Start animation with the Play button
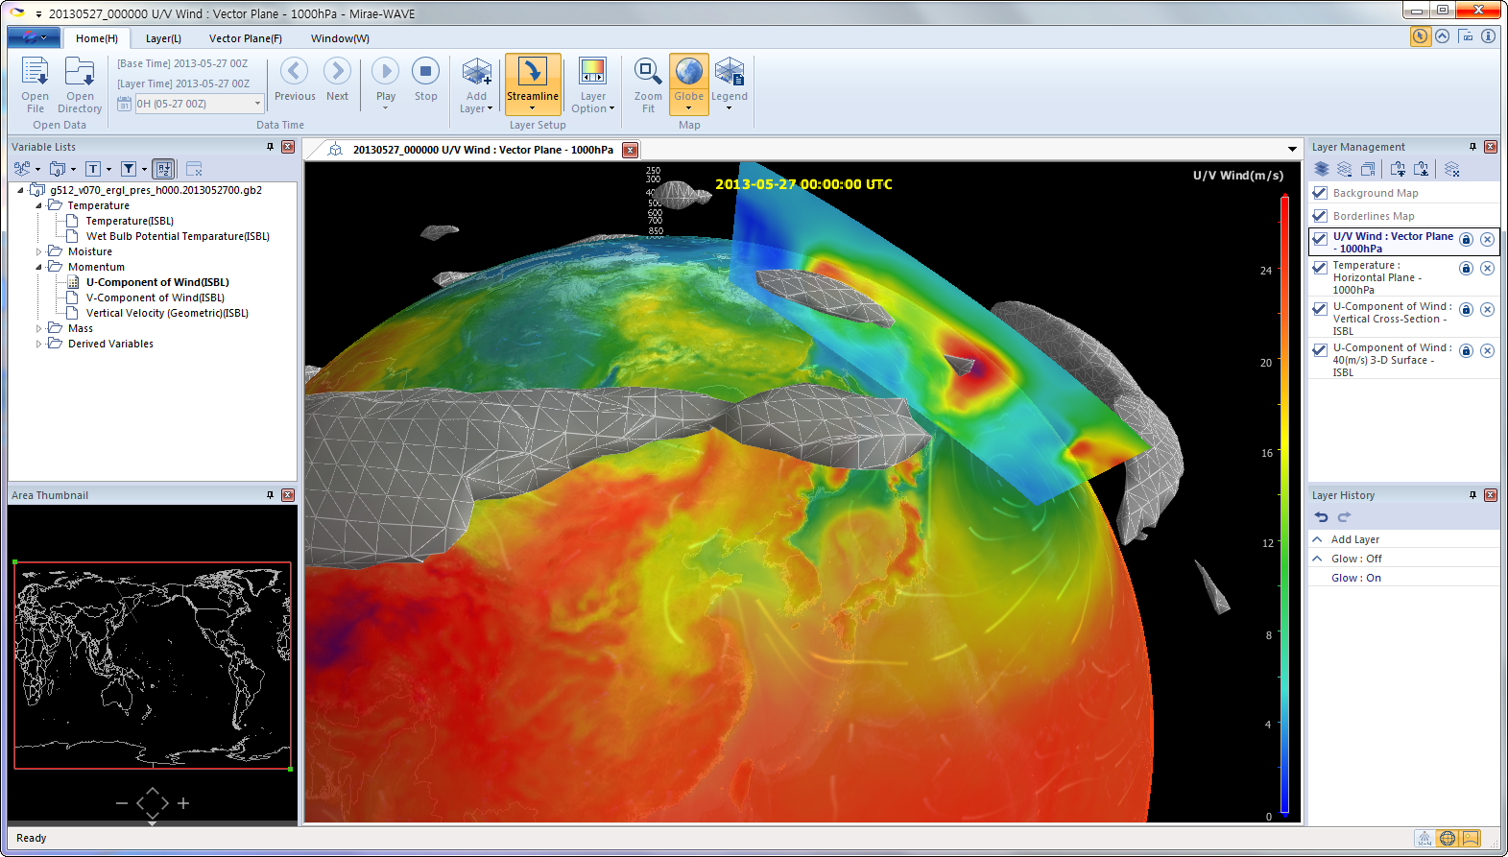1508x857 pixels. pyautogui.click(x=386, y=81)
